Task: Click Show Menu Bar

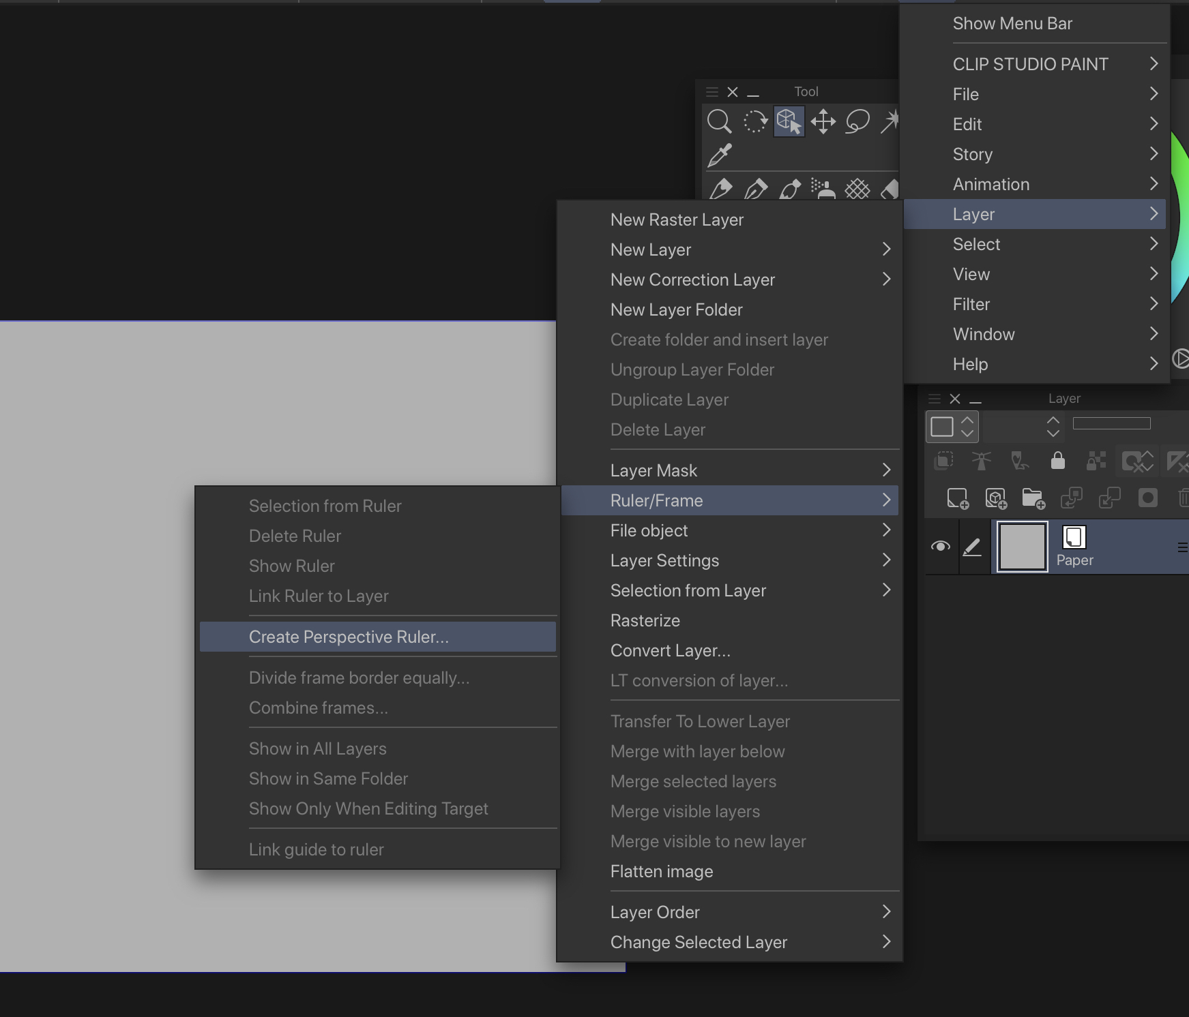Action: (1012, 24)
